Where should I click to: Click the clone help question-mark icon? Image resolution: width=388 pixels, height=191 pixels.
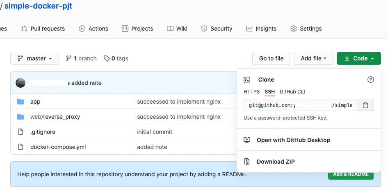371,80
